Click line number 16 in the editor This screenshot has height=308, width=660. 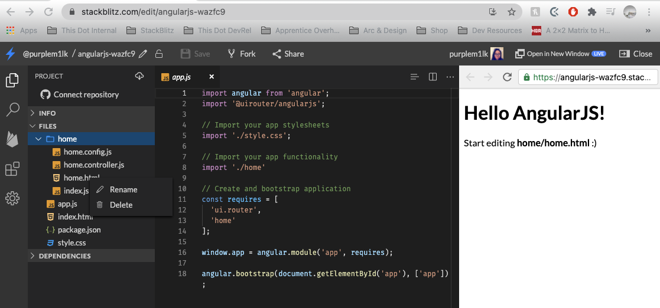pyautogui.click(x=182, y=253)
